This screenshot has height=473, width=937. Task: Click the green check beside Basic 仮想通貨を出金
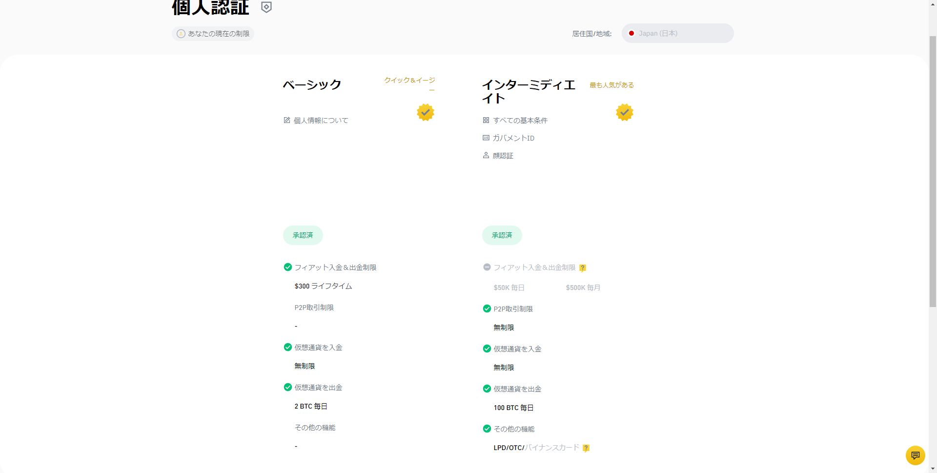pos(288,387)
